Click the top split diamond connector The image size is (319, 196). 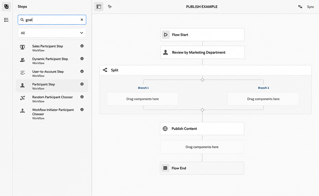202,80
